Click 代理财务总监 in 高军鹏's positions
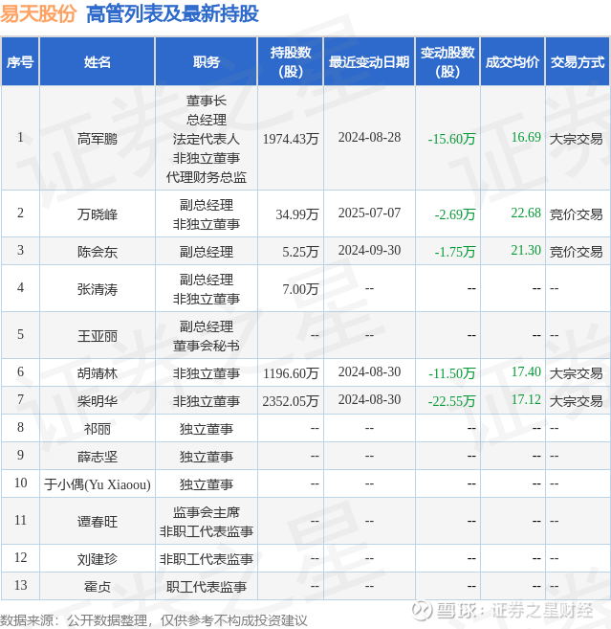This screenshot has height=629, width=611. tap(206, 177)
